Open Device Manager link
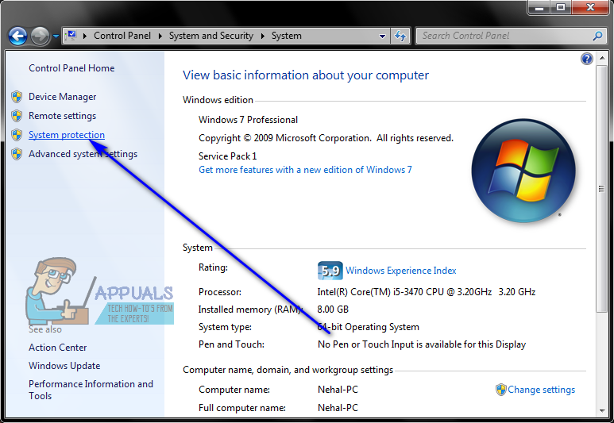 (62, 97)
